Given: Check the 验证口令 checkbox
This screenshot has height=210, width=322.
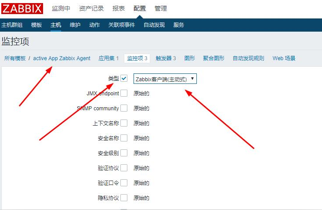Looking at the screenshot, I should click(x=124, y=183).
